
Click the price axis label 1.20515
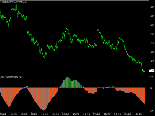pyautogui.click(x=152, y=16)
